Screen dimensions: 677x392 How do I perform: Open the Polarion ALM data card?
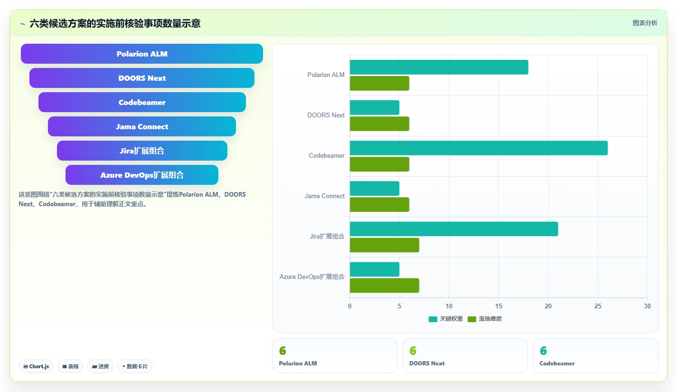tap(335, 355)
